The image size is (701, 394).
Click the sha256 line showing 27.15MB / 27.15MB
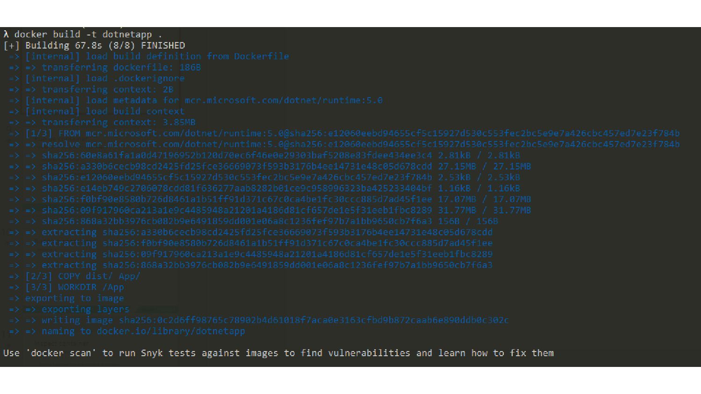point(270,166)
